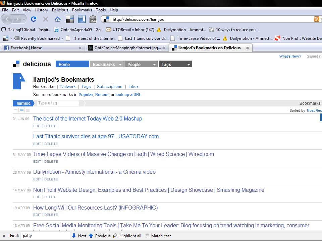The width and height of the screenshot is (322, 241).
Task: Edit 'The best of the Internet Today' bookmark
Action: click(x=37, y=126)
